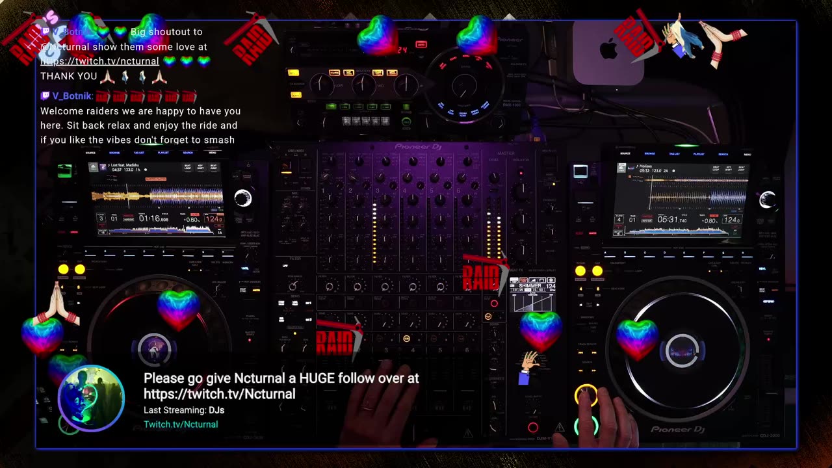Viewport: 832px width, 468px height.
Task: Tap BEAT JUMP on left deck screen
Action: (213, 167)
